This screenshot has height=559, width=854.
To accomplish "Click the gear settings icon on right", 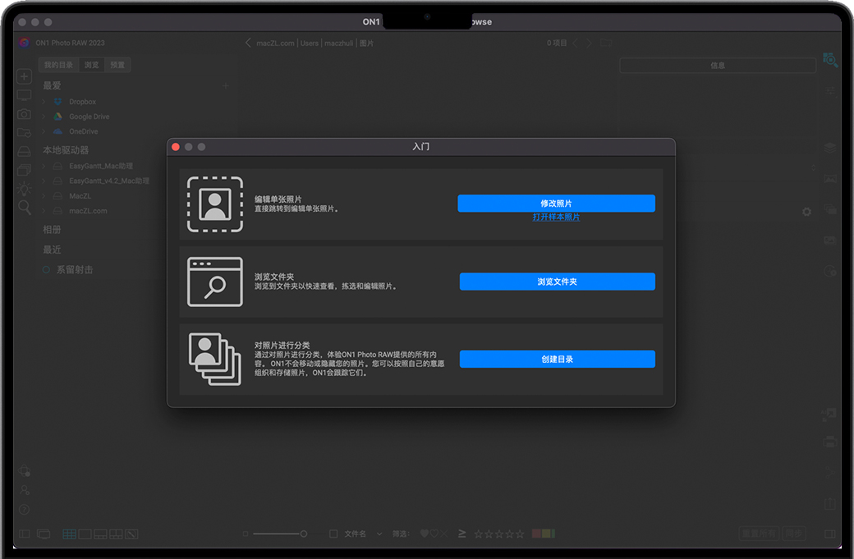I will (x=806, y=212).
